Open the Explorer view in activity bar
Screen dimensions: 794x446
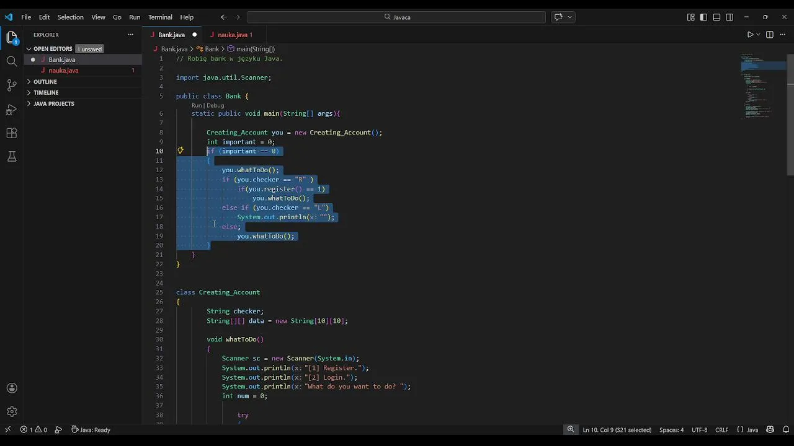click(12, 38)
